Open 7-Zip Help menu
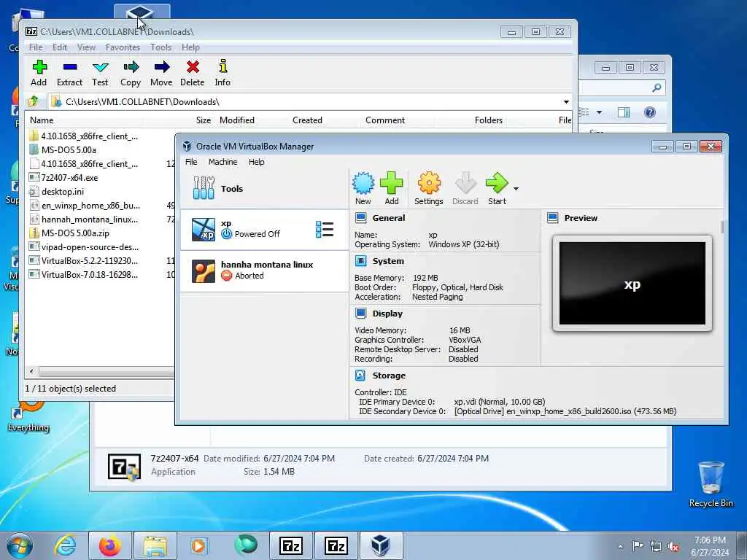Image resolution: width=747 pixels, height=560 pixels. pos(190,47)
